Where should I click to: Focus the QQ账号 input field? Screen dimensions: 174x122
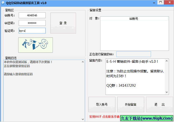click(32, 15)
